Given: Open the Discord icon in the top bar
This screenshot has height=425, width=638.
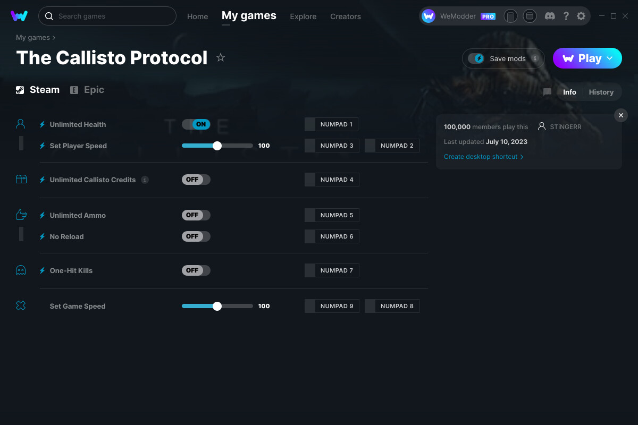Looking at the screenshot, I should pos(550,16).
